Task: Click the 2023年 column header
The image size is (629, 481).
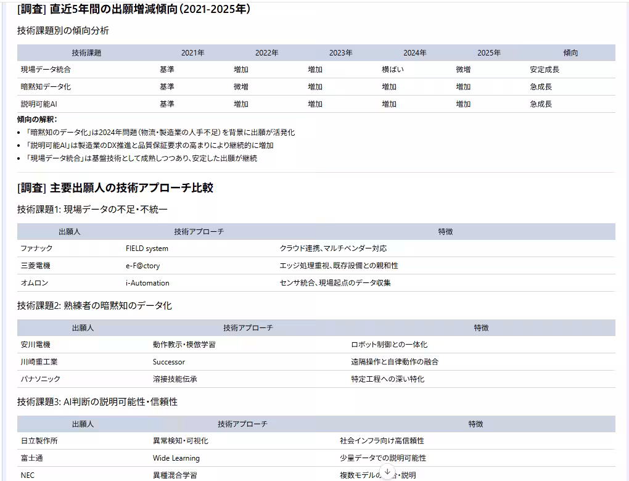Action: click(x=341, y=53)
